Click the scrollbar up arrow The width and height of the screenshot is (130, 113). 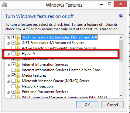tap(121, 37)
